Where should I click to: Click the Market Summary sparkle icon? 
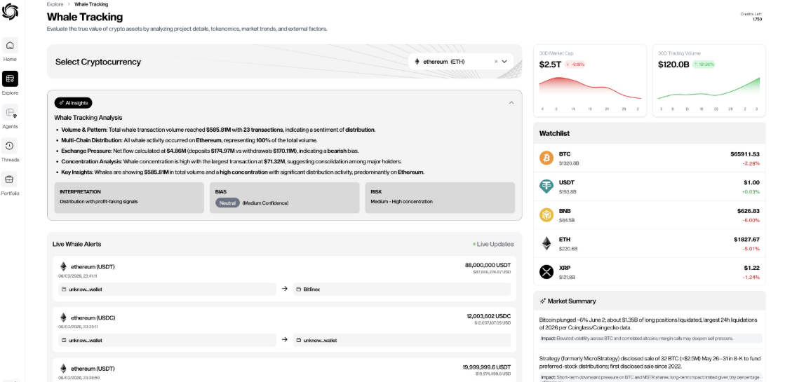(x=543, y=301)
